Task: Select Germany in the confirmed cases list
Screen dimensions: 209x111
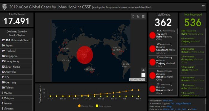Action: click(x=16, y=82)
